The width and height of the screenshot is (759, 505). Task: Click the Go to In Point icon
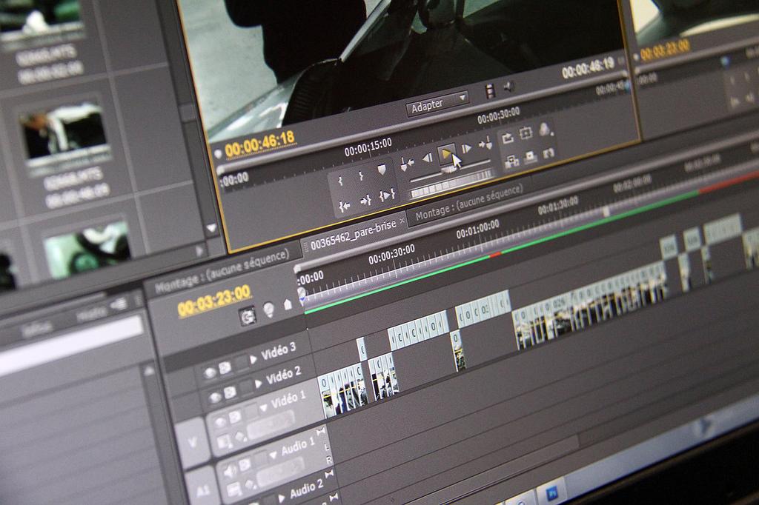click(344, 207)
